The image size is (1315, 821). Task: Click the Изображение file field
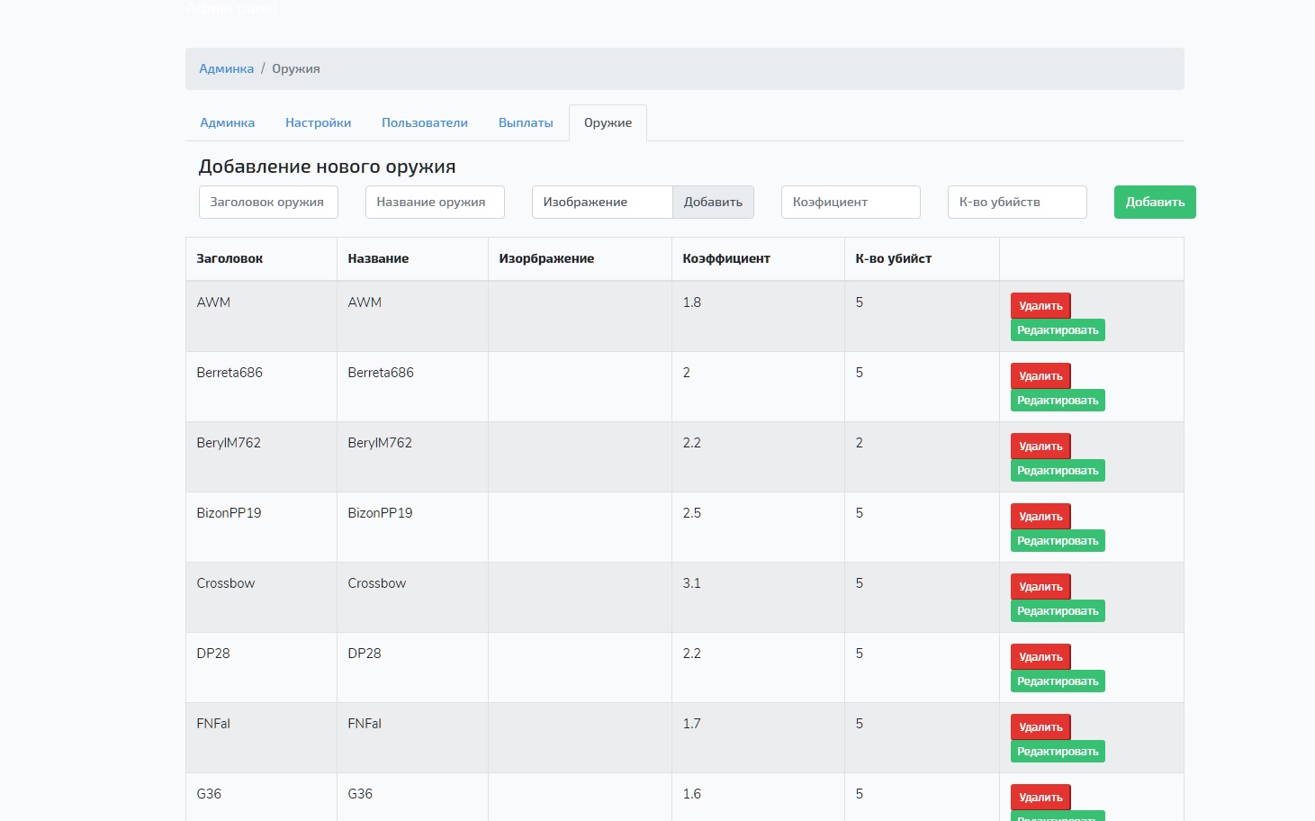602,202
